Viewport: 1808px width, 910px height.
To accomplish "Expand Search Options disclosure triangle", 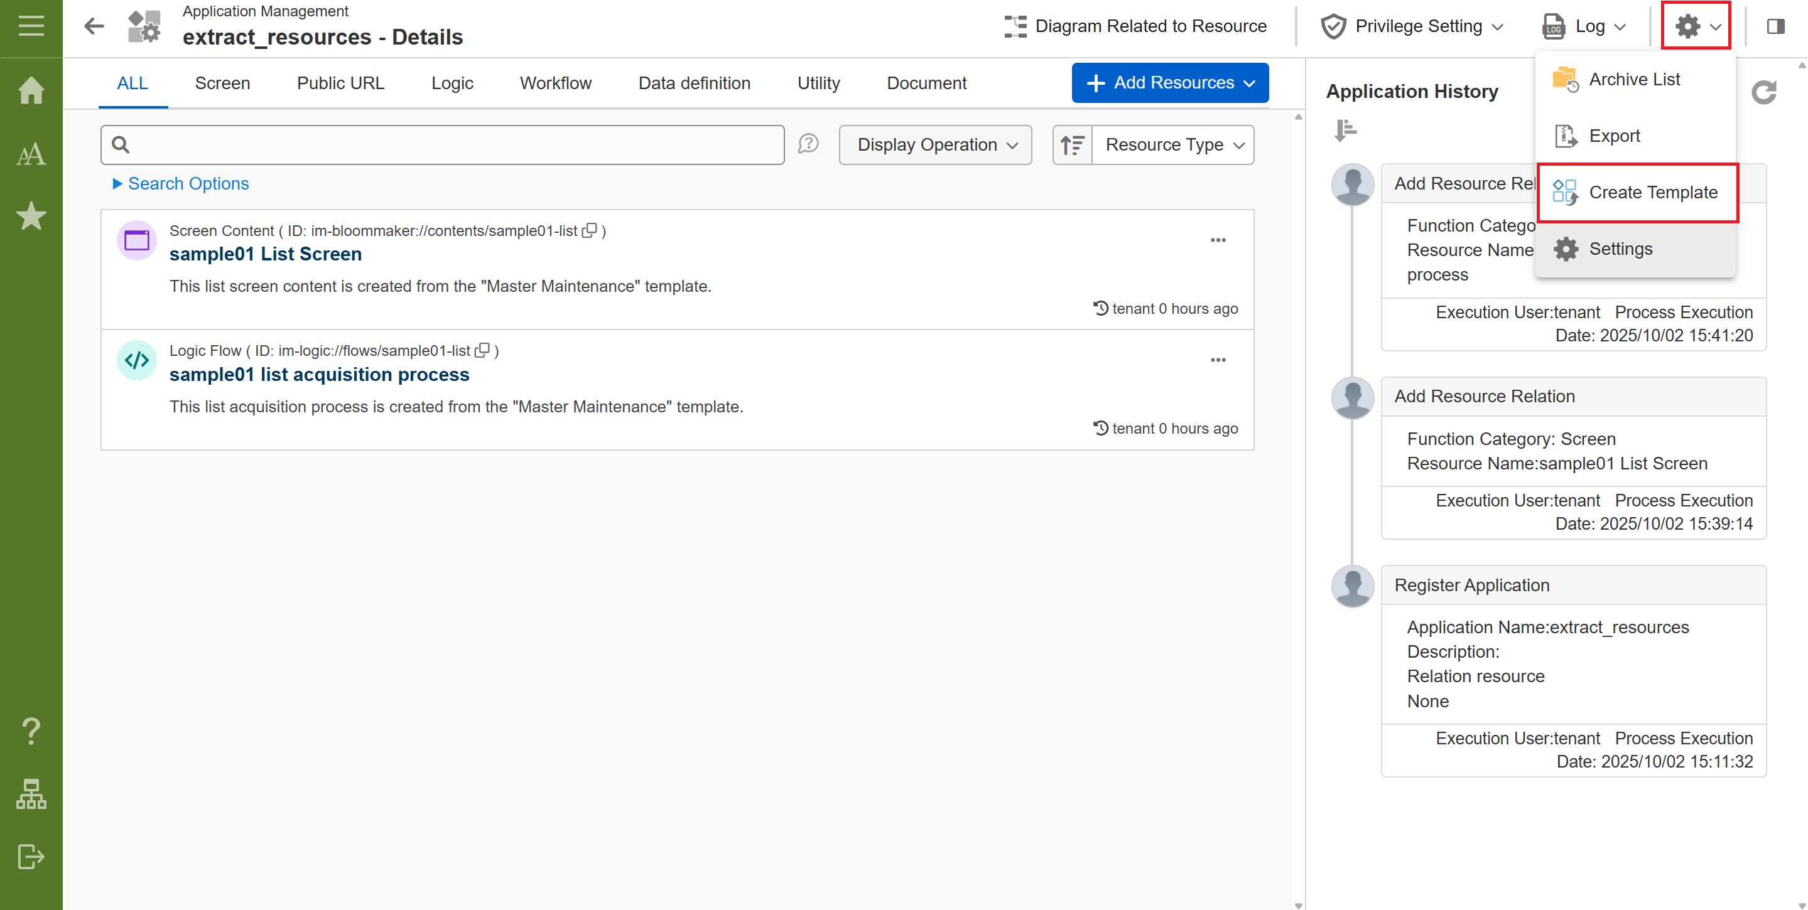I will point(117,184).
